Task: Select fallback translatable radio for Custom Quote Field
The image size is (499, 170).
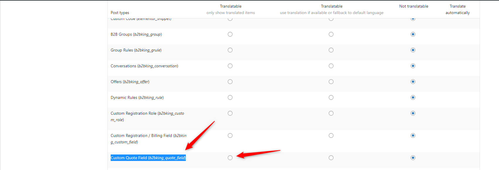Action: [331, 158]
